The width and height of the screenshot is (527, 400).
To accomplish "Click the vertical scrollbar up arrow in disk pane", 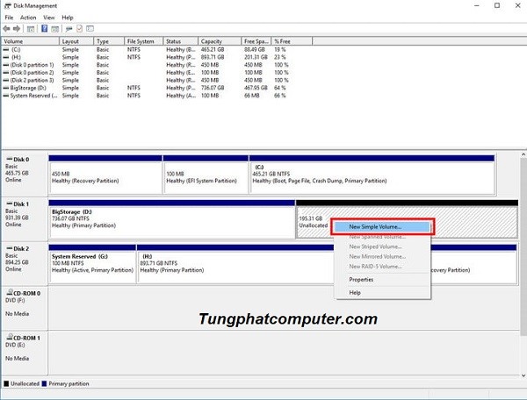I will point(523,154).
